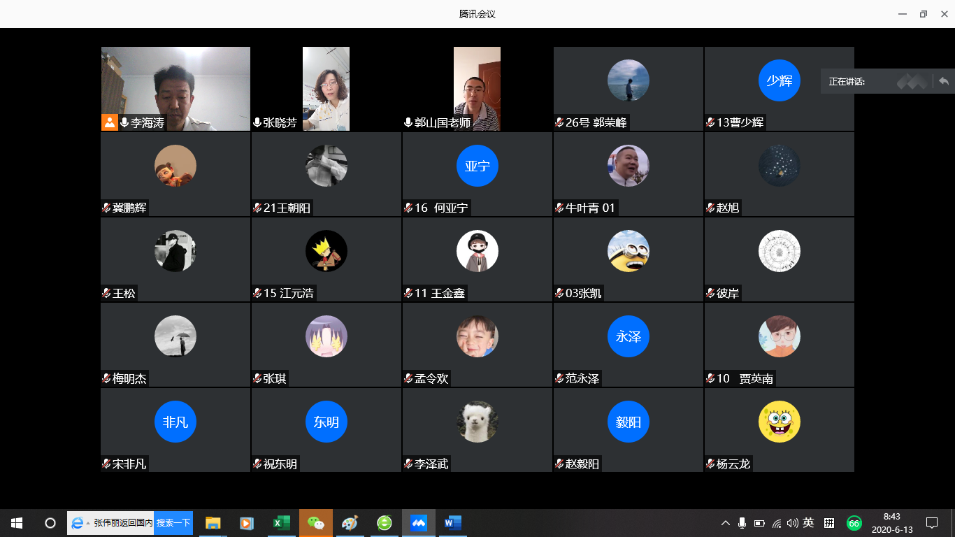The width and height of the screenshot is (955, 537).
Task: Click the name label 范永泽
Action: [582, 378]
